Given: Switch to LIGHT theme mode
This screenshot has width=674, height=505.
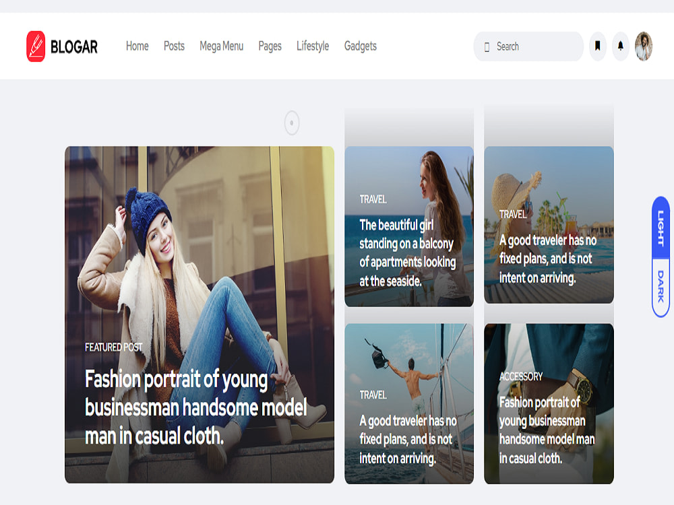Looking at the screenshot, I should pyautogui.click(x=661, y=228).
